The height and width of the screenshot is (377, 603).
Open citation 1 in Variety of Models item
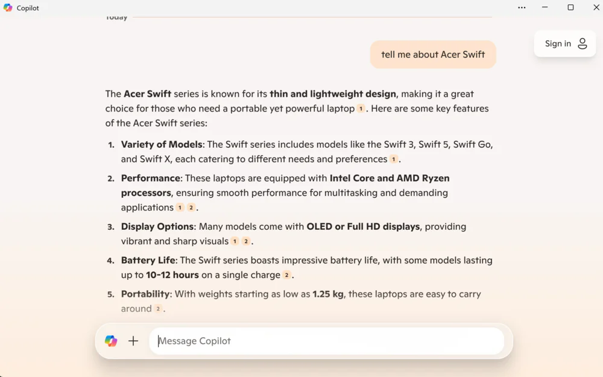point(393,159)
